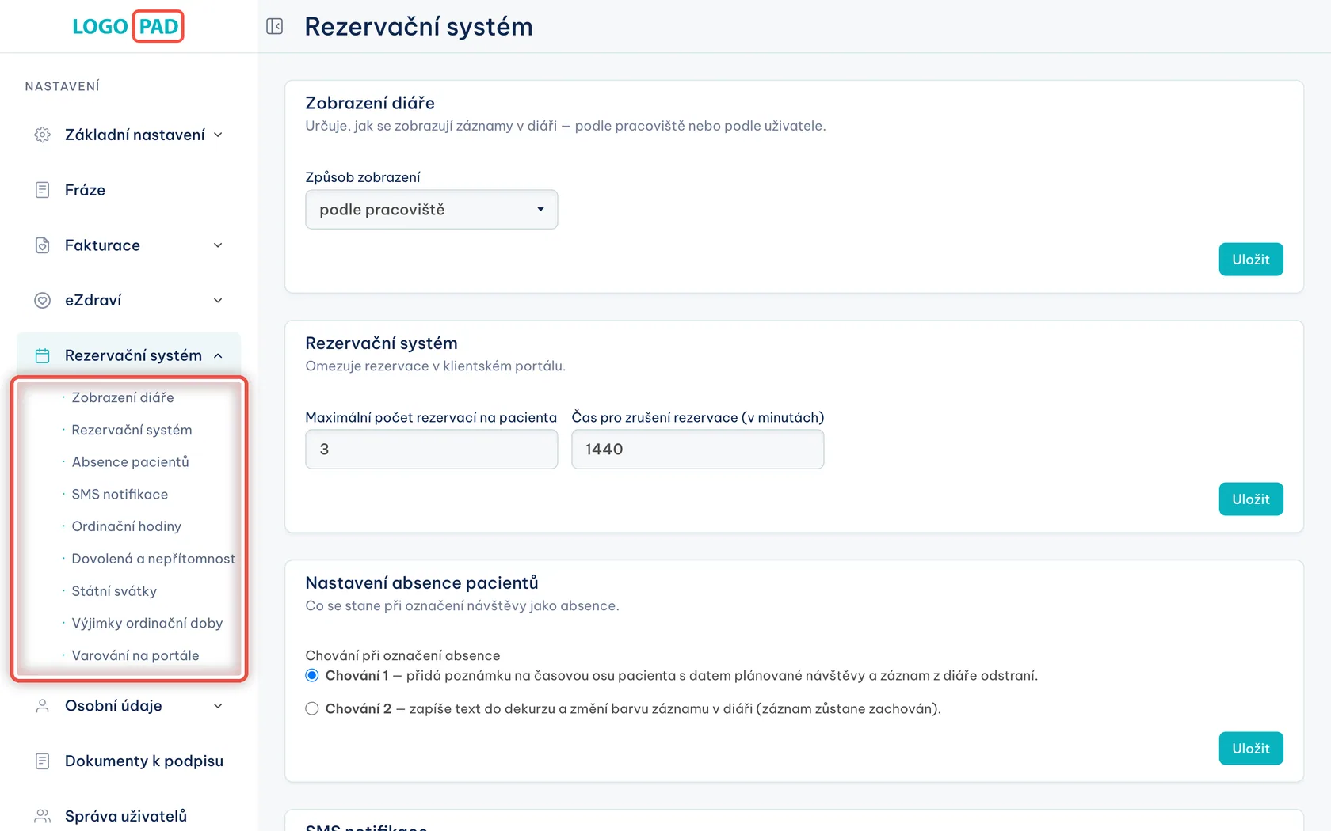This screenshot has height=831, width=1331.
Task: Open the Ordinační hodiny submenu entry
Action: (x=127, y=526)
